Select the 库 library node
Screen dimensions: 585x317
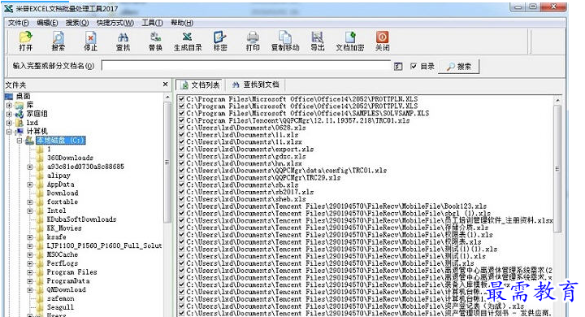coord(30,106)
